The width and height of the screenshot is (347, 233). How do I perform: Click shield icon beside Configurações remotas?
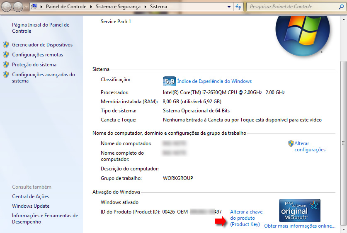[6, 55]
